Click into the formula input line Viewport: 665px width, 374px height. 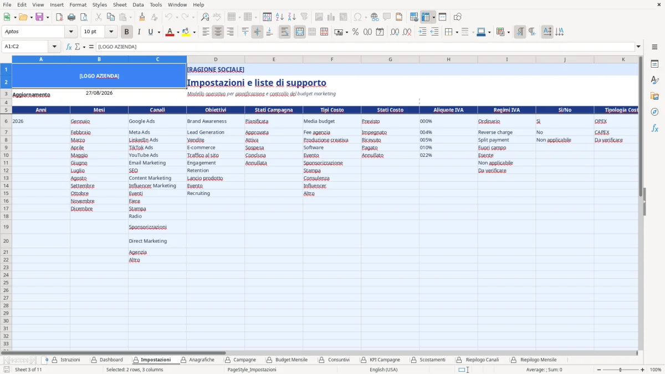point(365,47)
